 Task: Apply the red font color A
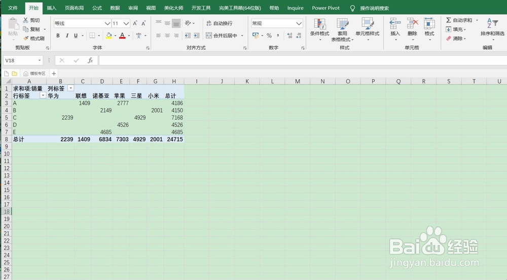coord(122,35)
